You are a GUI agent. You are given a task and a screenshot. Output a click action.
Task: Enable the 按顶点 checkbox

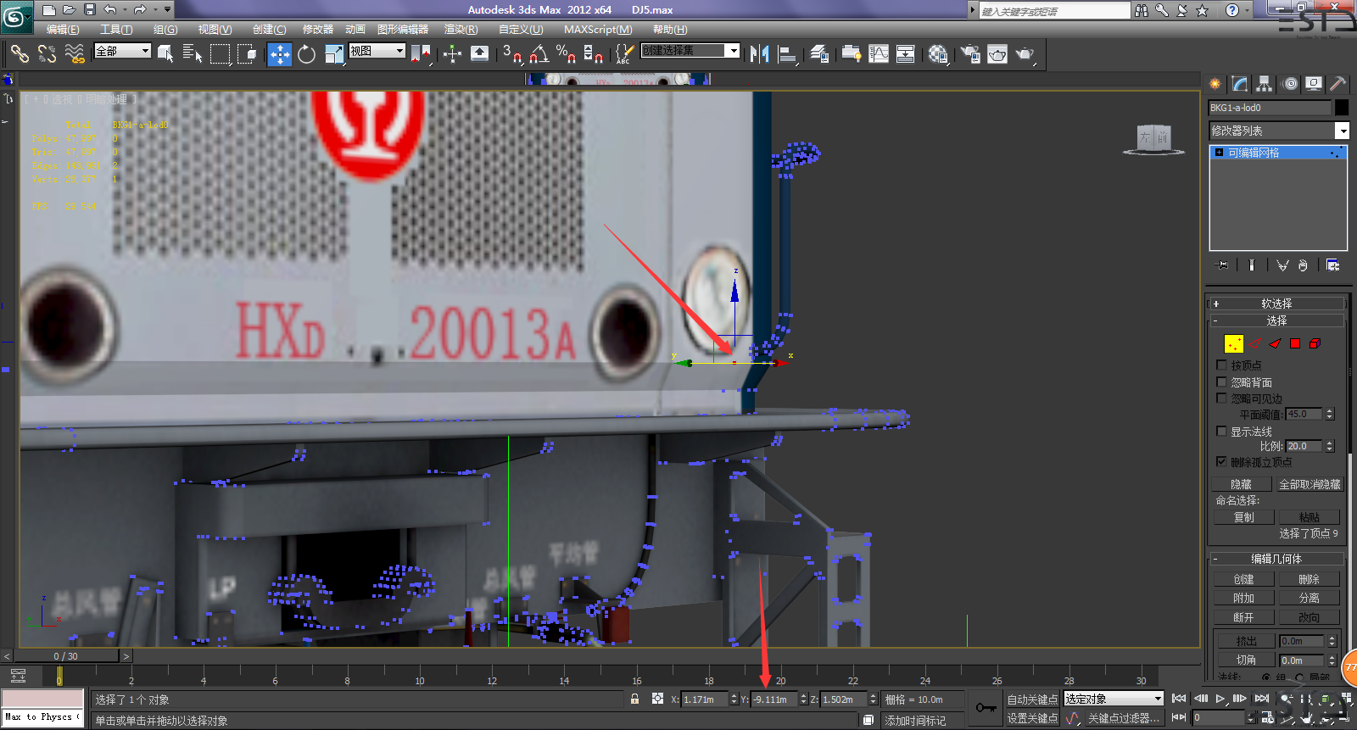[x=1221, y=365]
